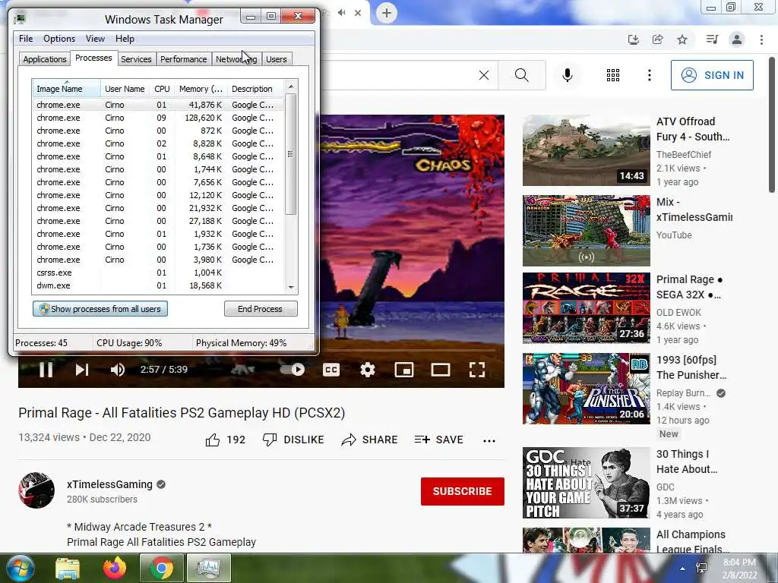
Task: Toggle autoplay switch in player
Action: [x=292, y=370]
